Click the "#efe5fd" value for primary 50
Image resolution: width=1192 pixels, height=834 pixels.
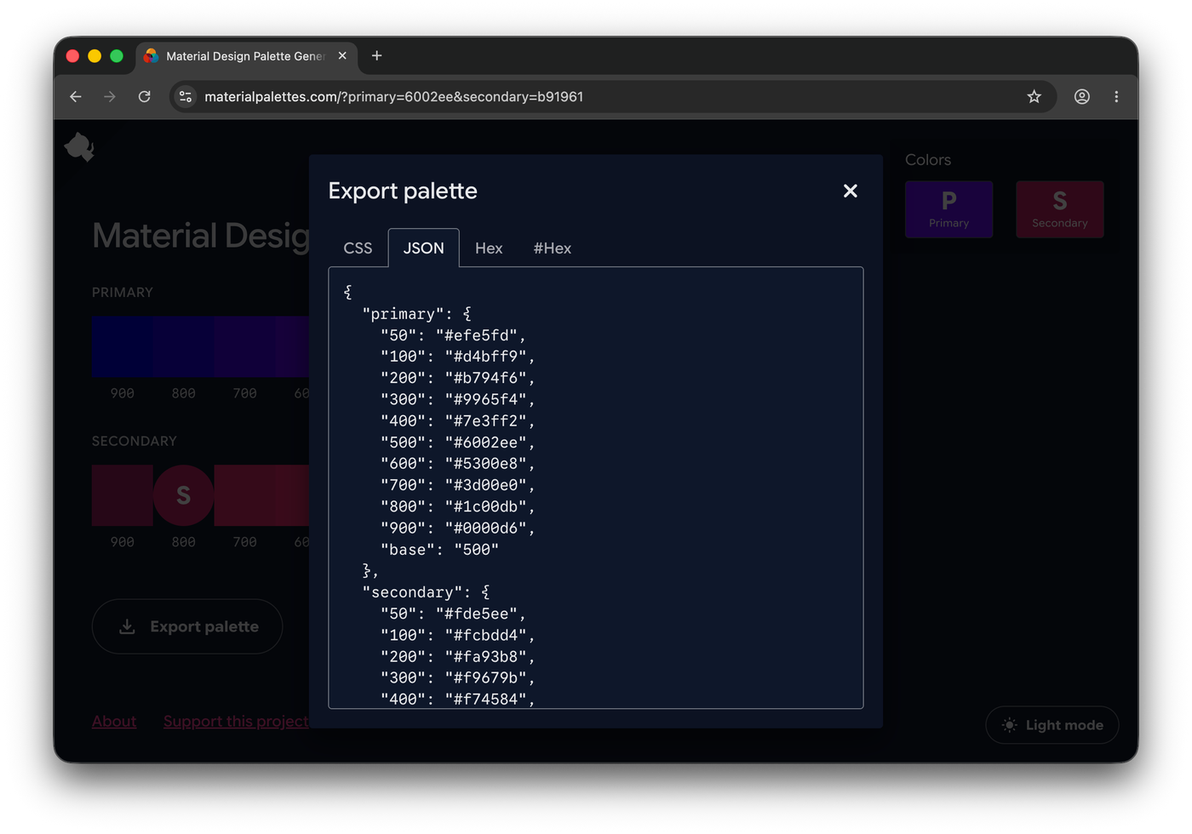(x=477, y=335)
